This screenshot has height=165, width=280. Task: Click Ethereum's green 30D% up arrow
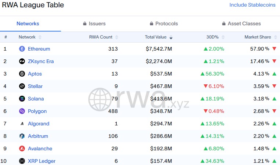(x=206, y=49)
